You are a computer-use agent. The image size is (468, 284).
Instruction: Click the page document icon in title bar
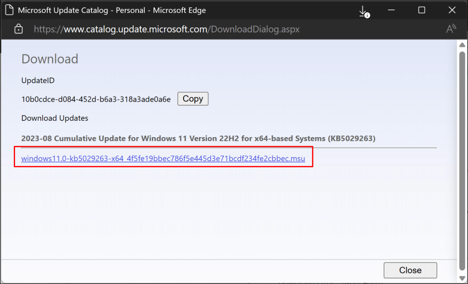point(9,11)
